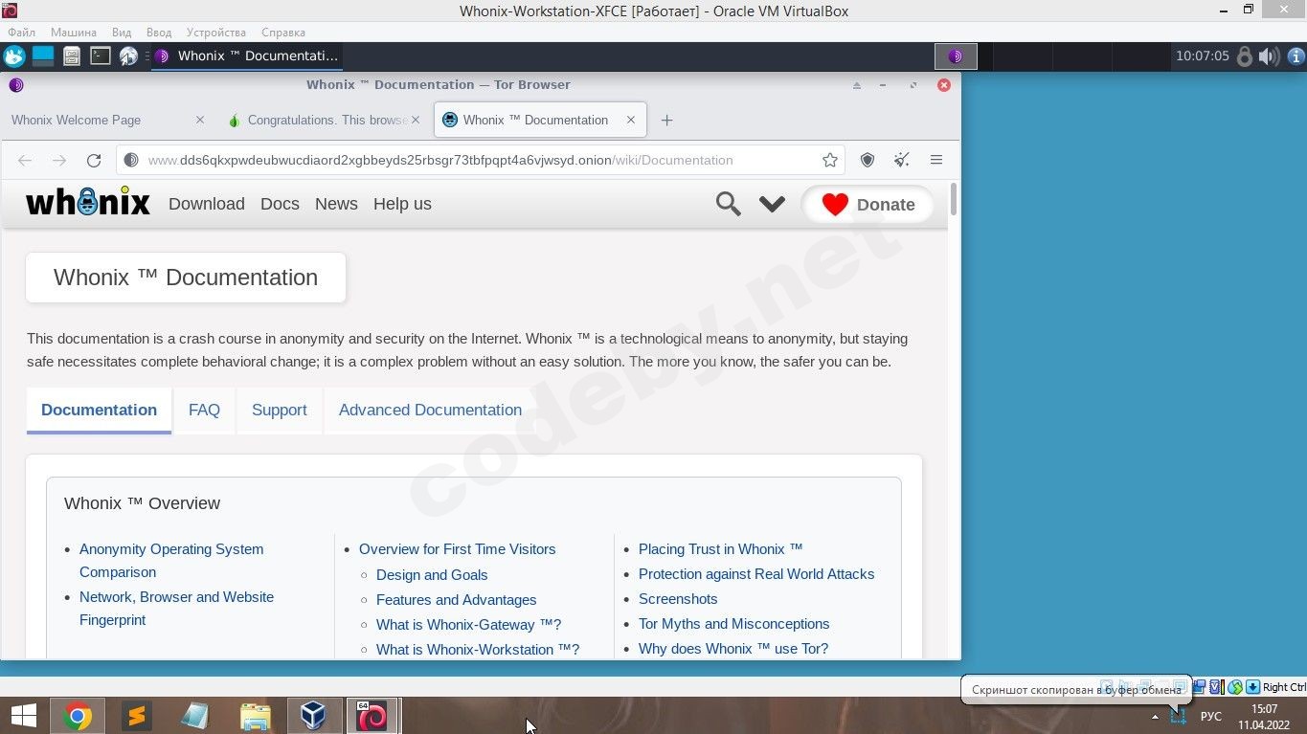Open Network, Browser and Website Fingerprint link
This screenshot has height=734, width=1307.
(x=176, y=609)
